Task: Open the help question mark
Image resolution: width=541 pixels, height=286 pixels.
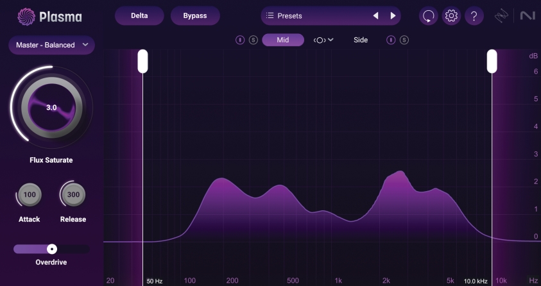Action: point(474,16)
